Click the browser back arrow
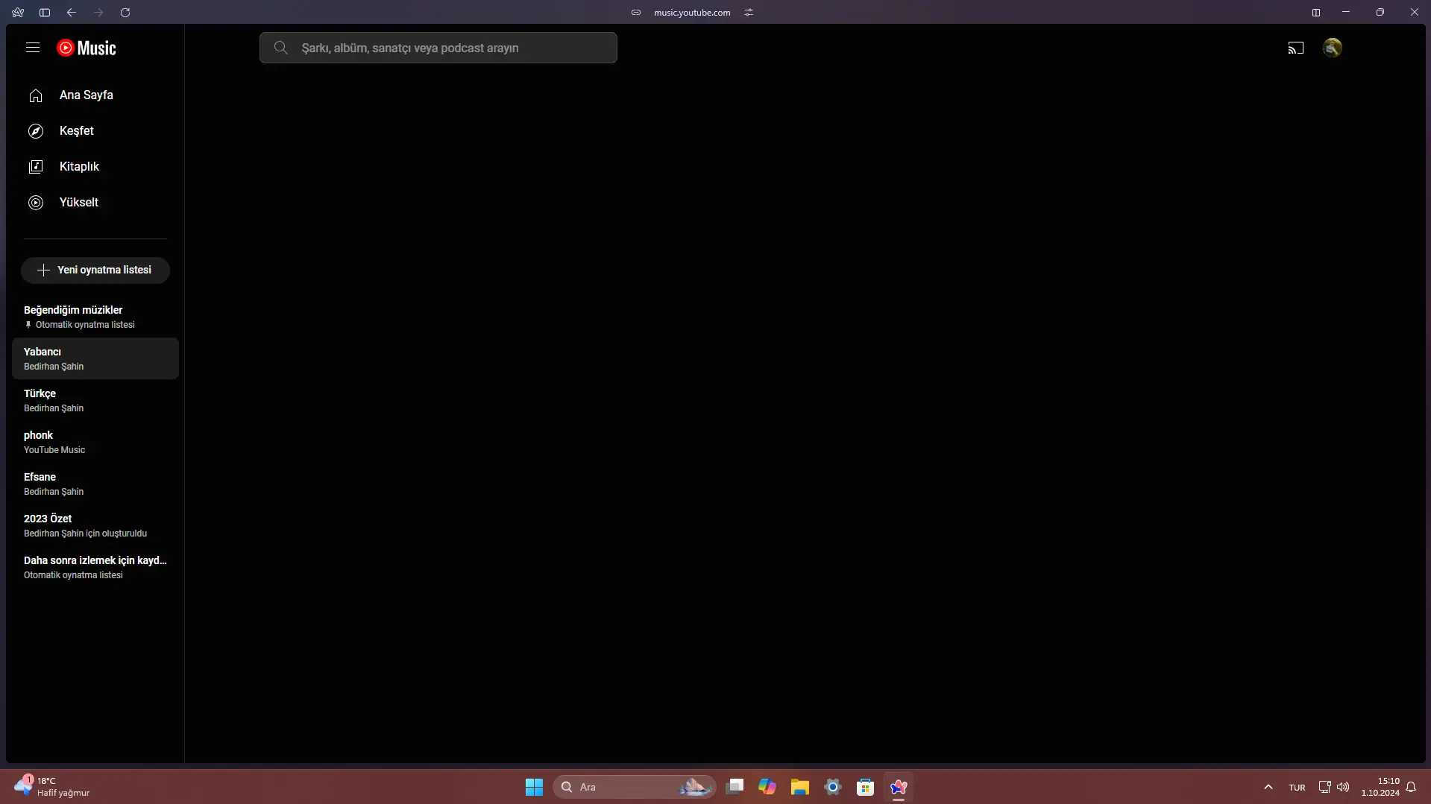This screenshot has width=1431, height=804. point(72,12)
